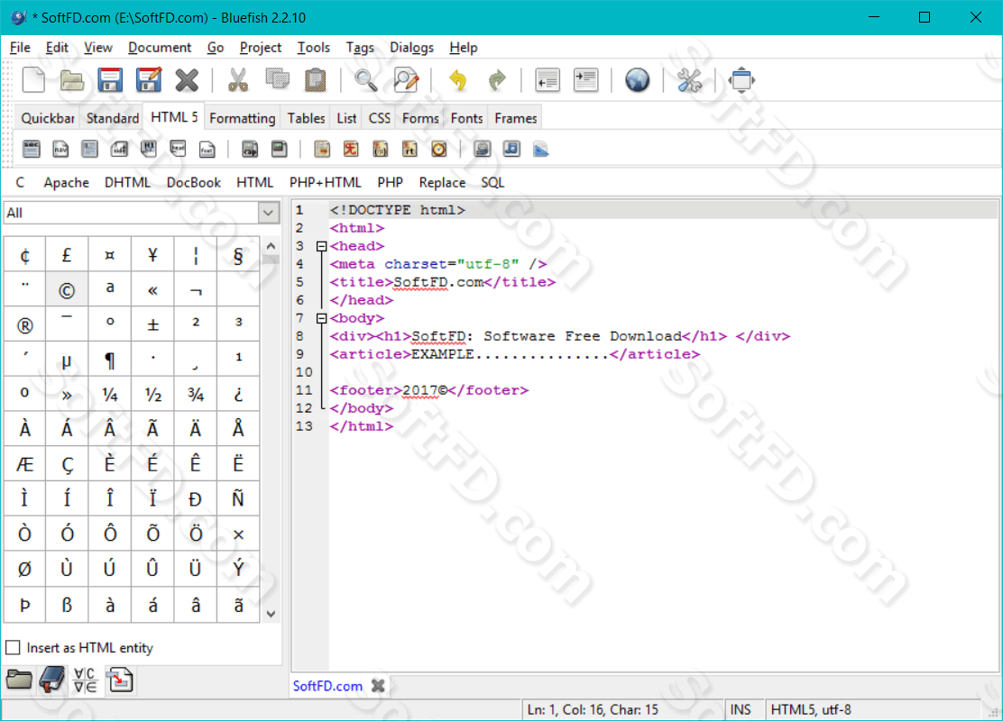Open the File menu
This screenshot has width=1003, height=721.
point(20,47)
